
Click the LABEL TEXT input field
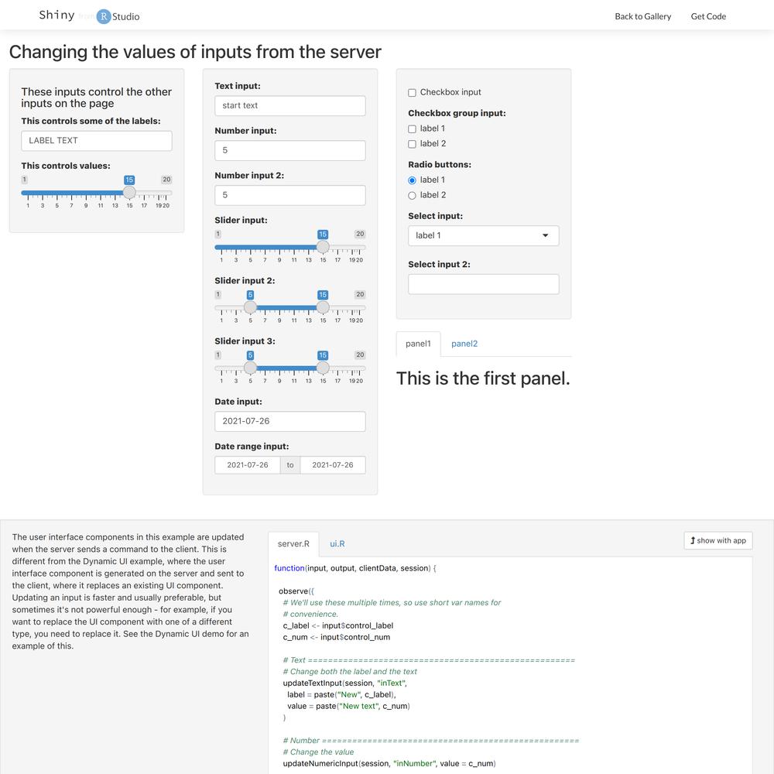tap(97, 141)
